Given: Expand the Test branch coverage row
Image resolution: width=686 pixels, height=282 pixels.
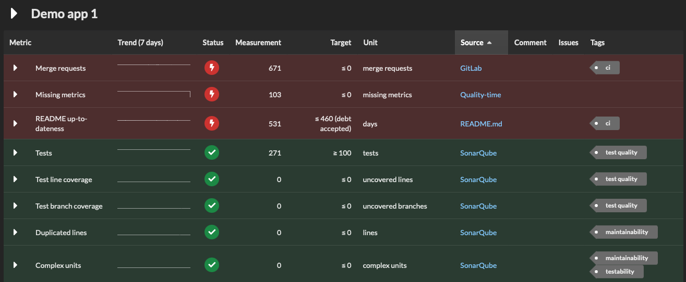Looking at the screenshot, I should pos(16,206).
